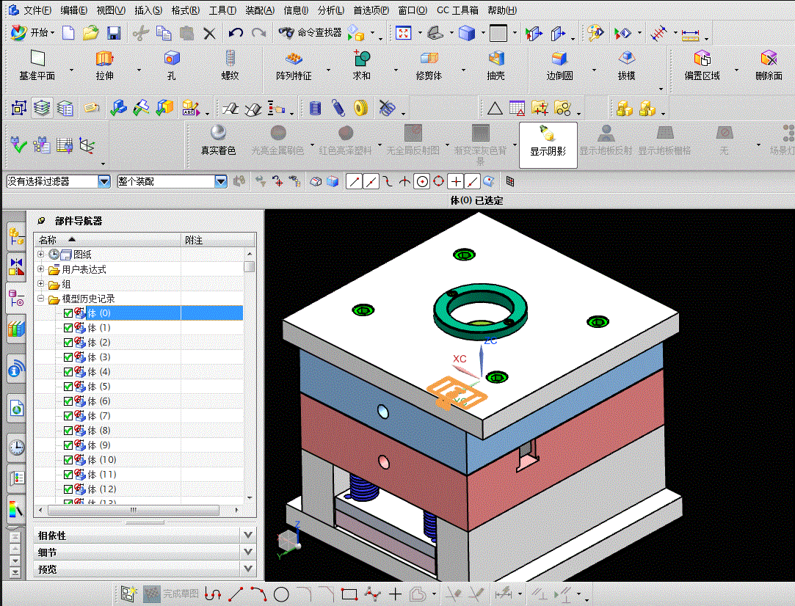Toggle checkbox for 体 (9)

[x=68, y=445]
